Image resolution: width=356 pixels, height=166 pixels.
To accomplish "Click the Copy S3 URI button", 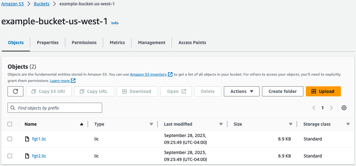I will point(49,91).
